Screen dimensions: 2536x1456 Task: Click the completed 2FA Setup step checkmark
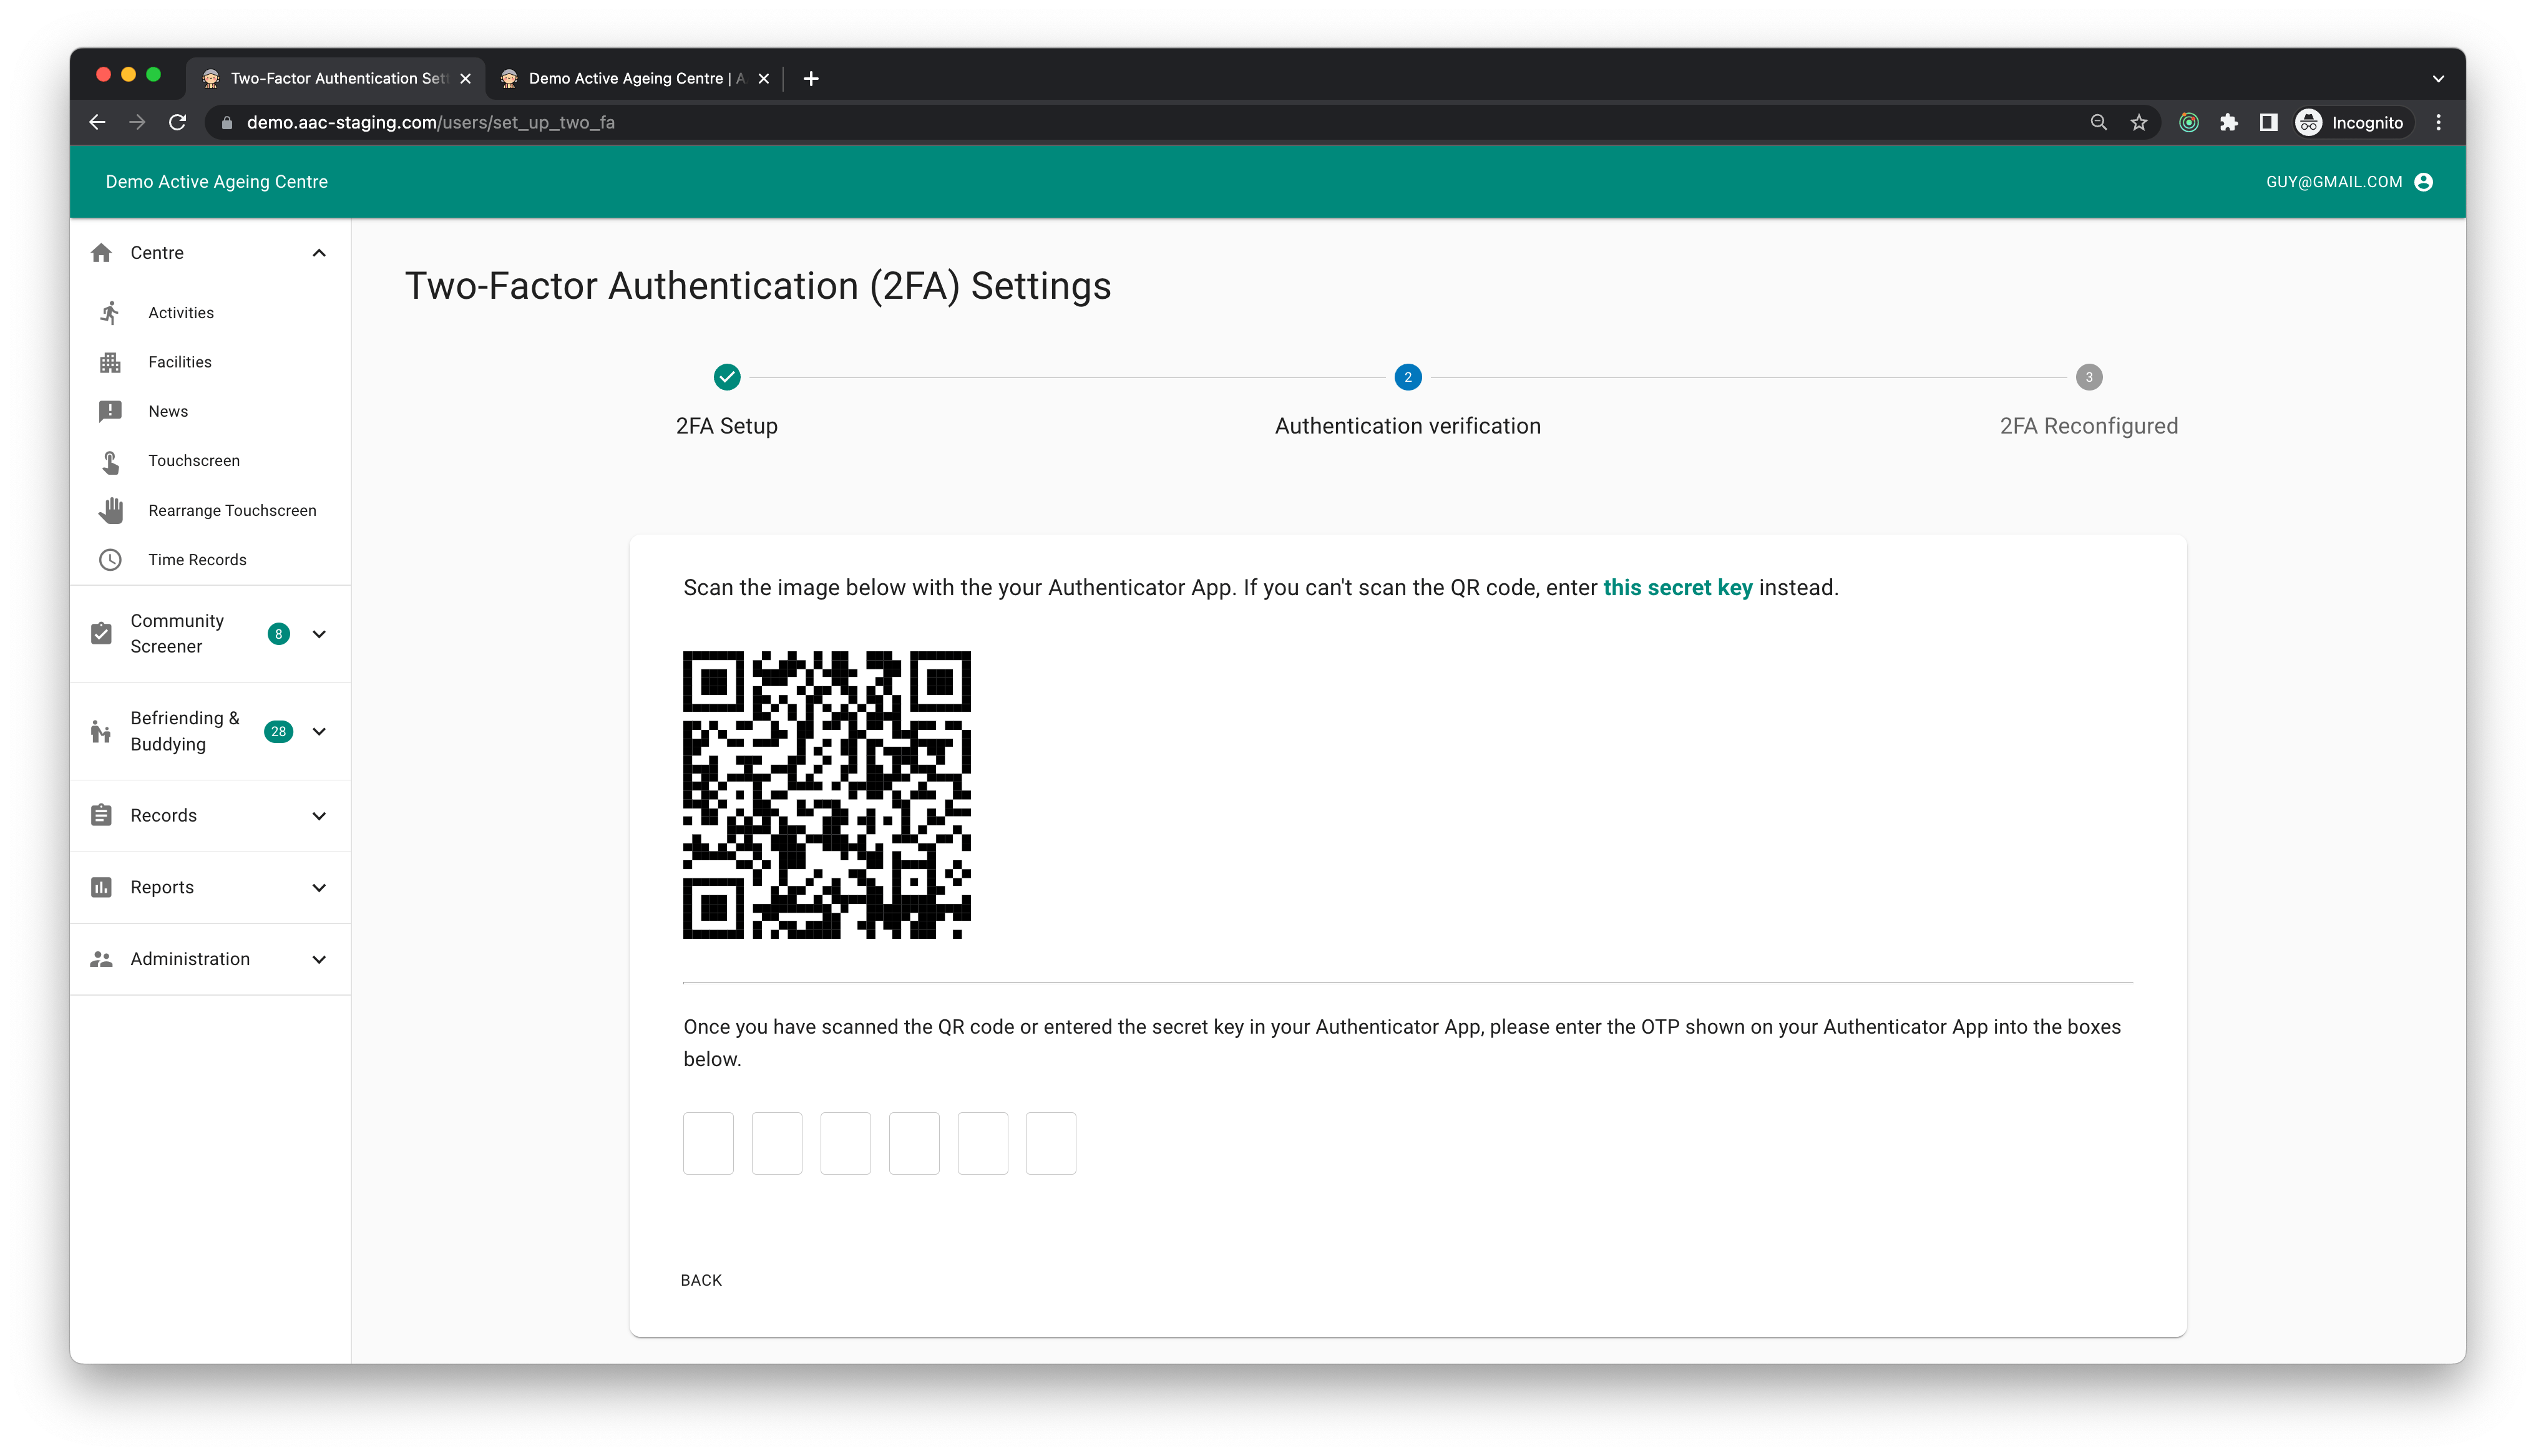tap(727, 377)
